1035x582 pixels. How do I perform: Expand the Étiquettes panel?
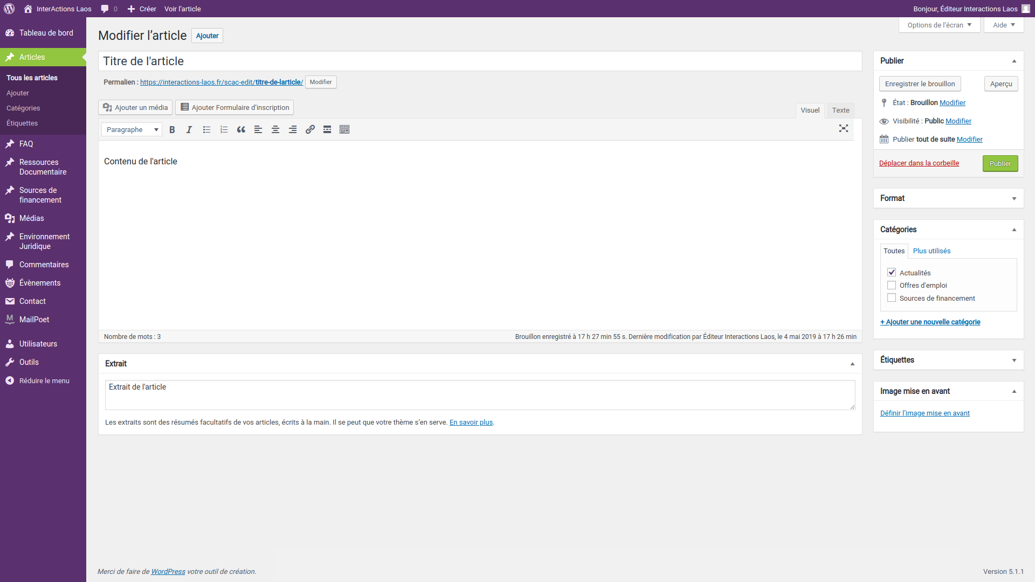coord(1014,360)
